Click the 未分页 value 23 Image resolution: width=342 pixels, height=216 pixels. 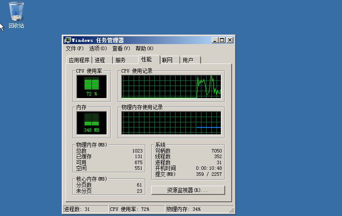(139, 191)
